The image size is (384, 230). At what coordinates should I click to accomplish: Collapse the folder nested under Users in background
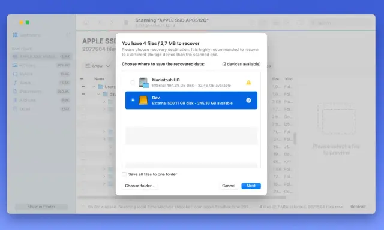[x=98, y=94]
